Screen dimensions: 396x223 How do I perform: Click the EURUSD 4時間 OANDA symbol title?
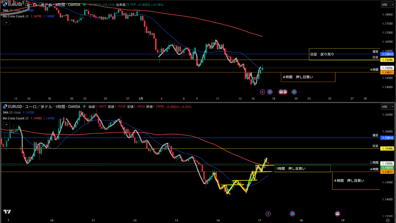[x=44, y=5]
